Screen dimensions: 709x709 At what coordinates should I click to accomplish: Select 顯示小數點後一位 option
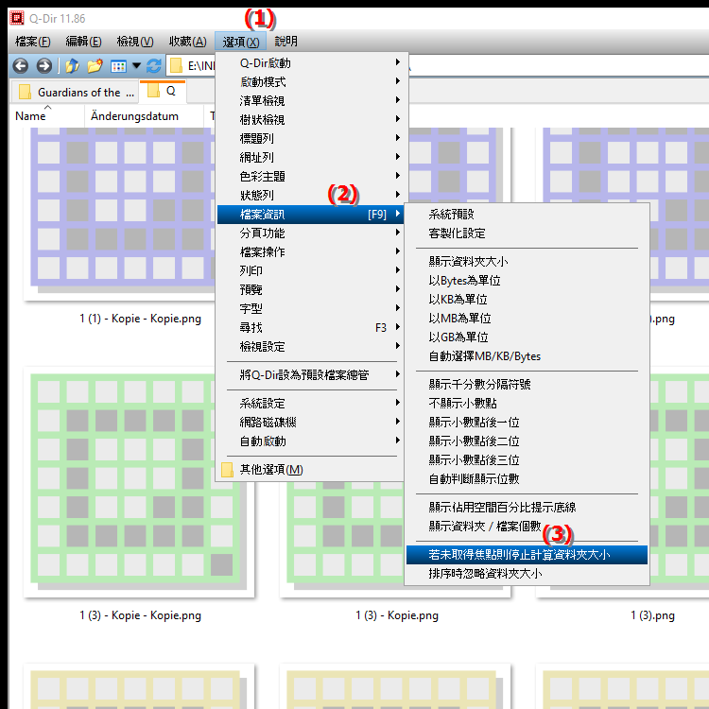(x=527, y=423)
